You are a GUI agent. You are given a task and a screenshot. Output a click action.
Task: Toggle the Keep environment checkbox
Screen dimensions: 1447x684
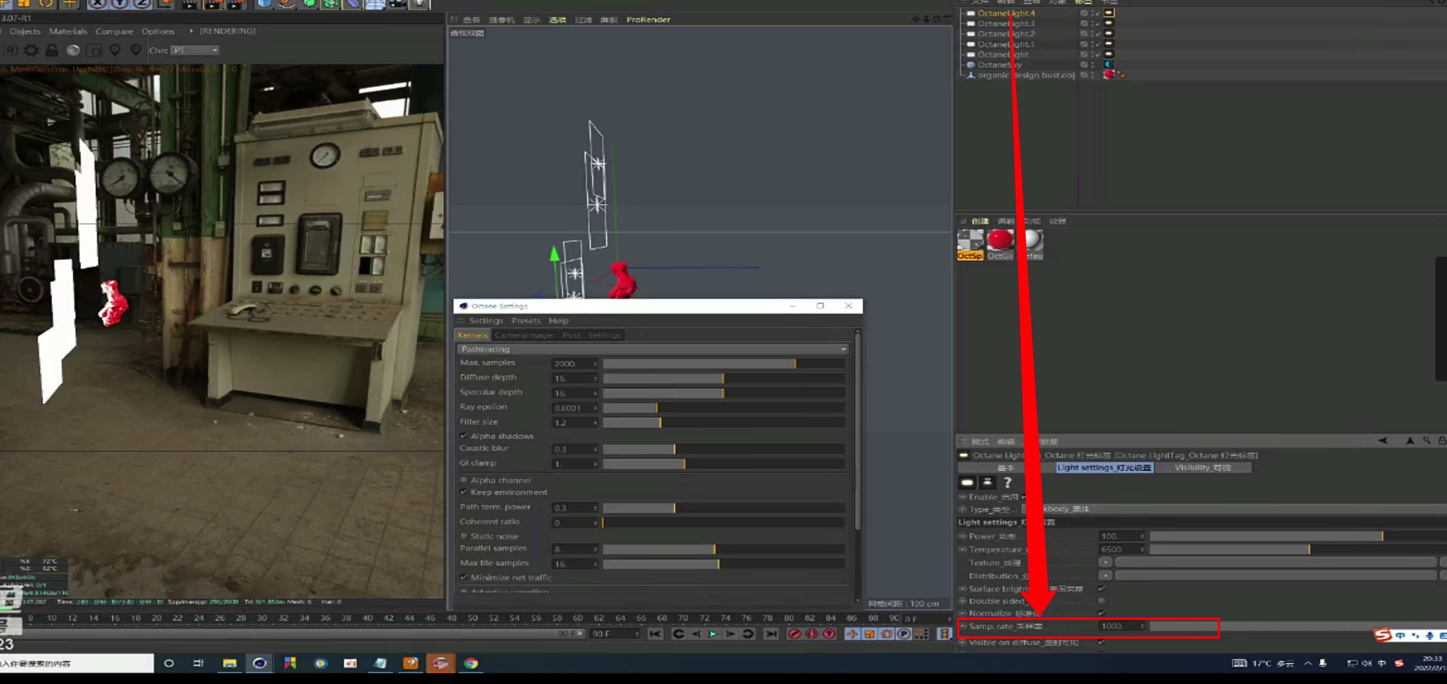pyautogui.click(x=464, y=492)
